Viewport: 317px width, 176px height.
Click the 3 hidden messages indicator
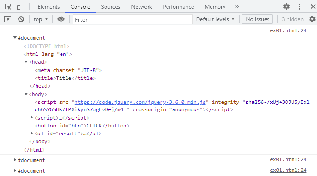(x=292, y=19)
